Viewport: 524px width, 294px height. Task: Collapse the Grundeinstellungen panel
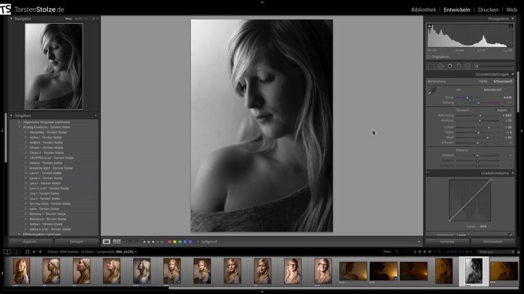512,74
